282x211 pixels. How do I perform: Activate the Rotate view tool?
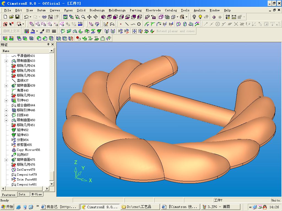click(96, 17)
